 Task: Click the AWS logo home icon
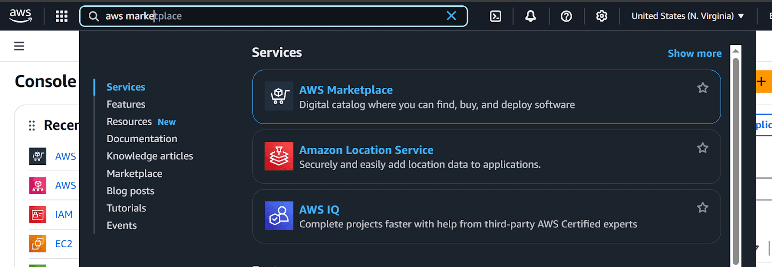point(20,16)
